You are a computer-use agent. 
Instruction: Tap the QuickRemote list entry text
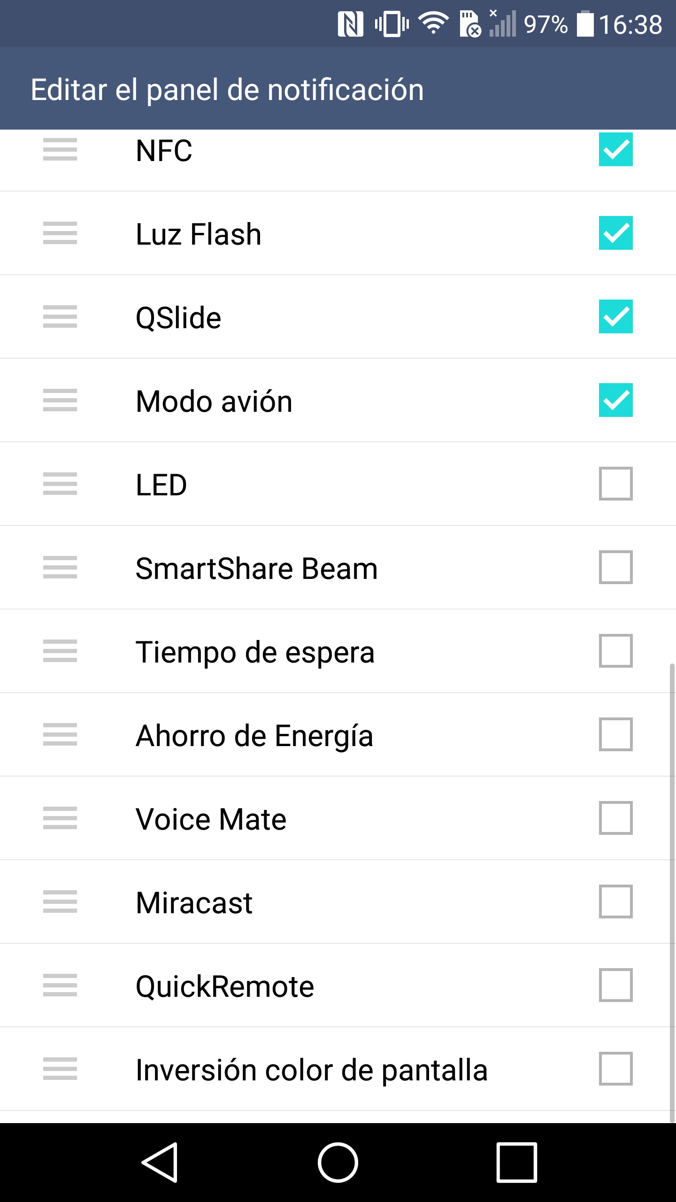(x=224, y=986)
